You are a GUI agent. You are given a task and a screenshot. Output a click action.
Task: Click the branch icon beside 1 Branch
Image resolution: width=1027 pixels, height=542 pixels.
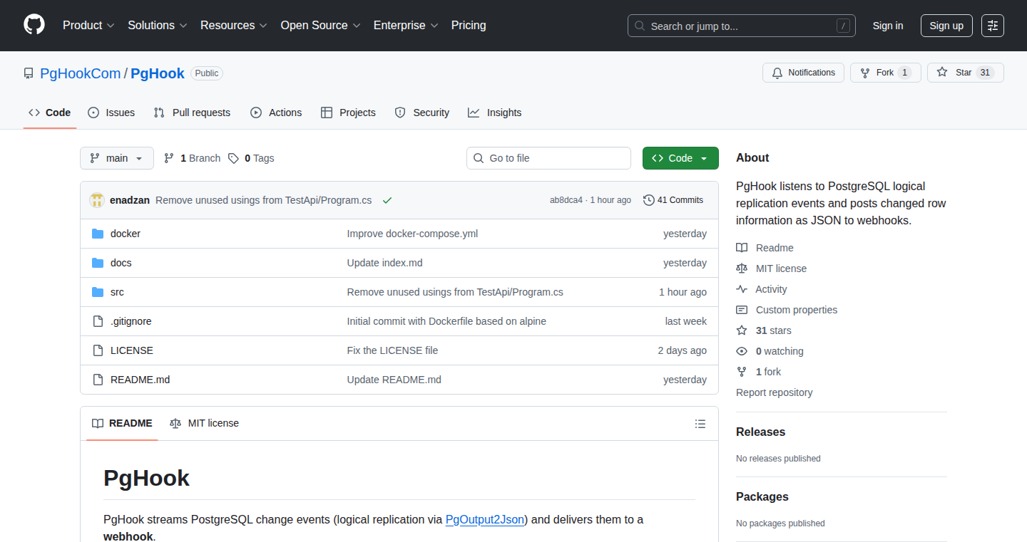169,158
